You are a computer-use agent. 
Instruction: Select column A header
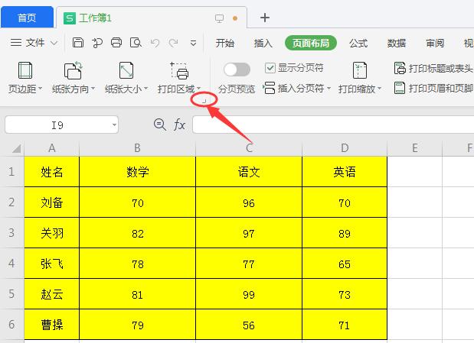click(52, 148)
